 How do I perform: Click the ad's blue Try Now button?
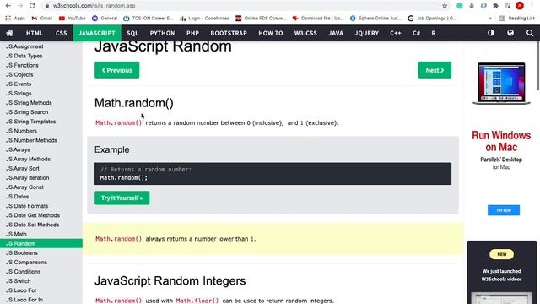click(x=504, y=210)
